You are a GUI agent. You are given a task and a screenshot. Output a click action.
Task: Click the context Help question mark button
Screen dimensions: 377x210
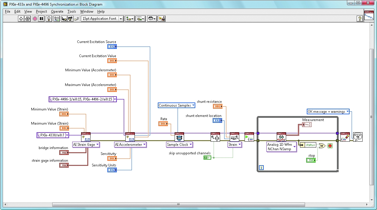pos(360,19)
